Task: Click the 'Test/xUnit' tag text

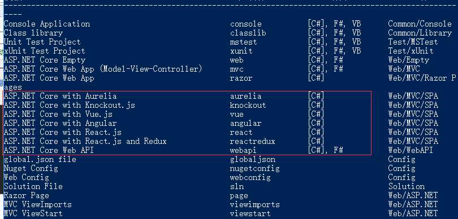Action: pyautogui.click(x=411, y=51)
